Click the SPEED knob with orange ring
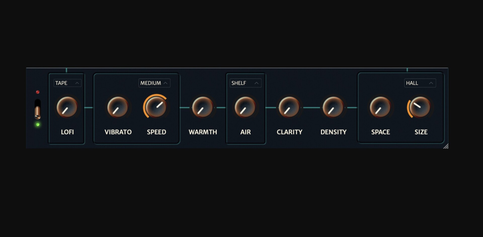Screen dimensions: 483x237 click(156, 107)
